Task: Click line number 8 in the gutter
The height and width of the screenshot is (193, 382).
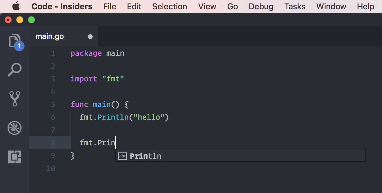Action: [53, 142]
